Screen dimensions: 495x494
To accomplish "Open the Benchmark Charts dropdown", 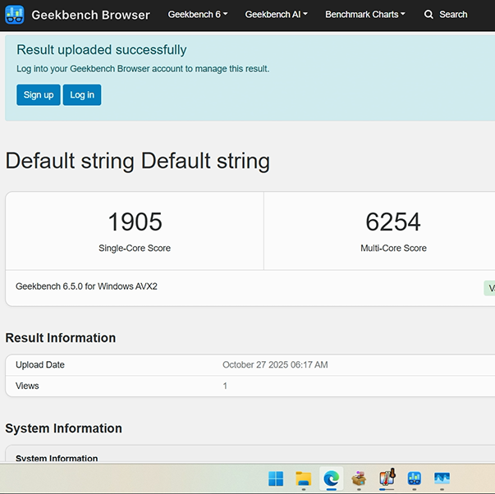I will 364,15.
